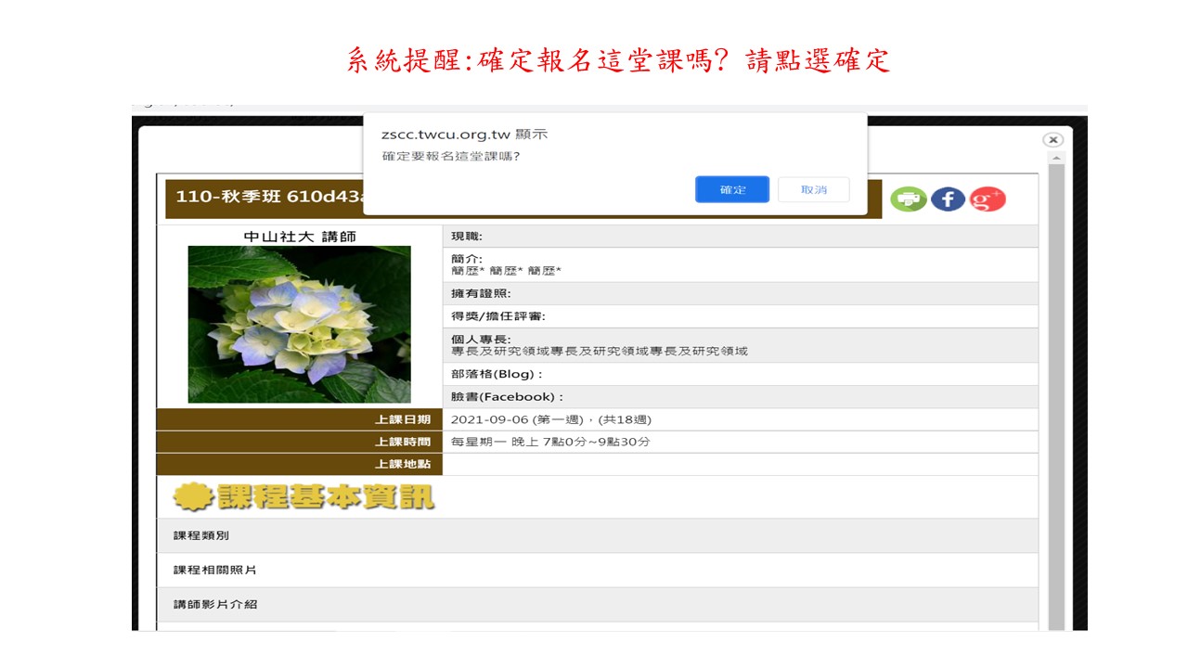Click the 個人專長 label
This screenshot has width=1188, height=668.
[x=481, y=340]
